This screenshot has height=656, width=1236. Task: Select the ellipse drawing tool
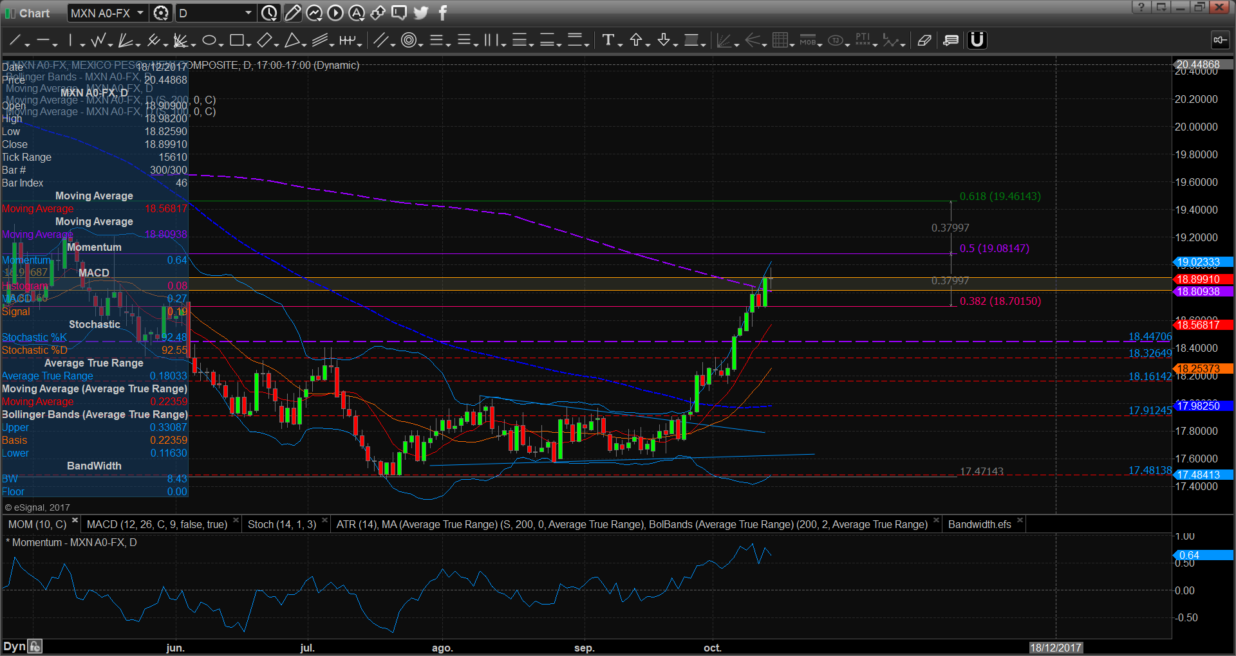(x=209, y=41)
